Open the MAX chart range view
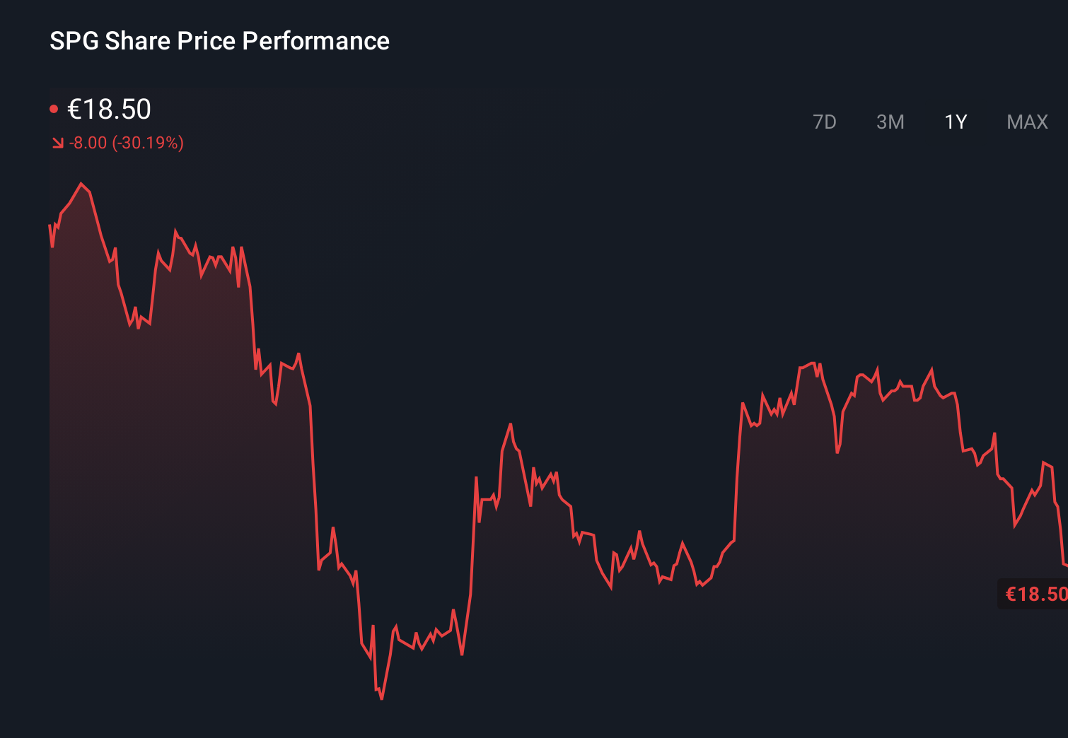 tap(1026, 122)
